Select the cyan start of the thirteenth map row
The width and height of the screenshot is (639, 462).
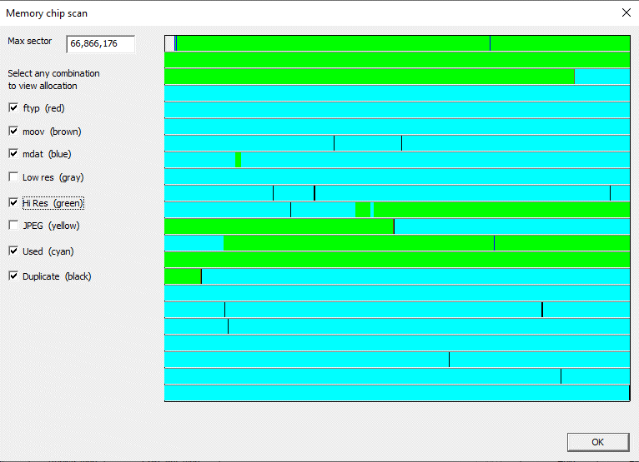194,243
